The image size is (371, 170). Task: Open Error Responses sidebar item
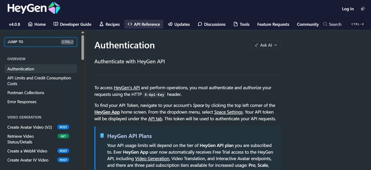click(x=41, y=102)
